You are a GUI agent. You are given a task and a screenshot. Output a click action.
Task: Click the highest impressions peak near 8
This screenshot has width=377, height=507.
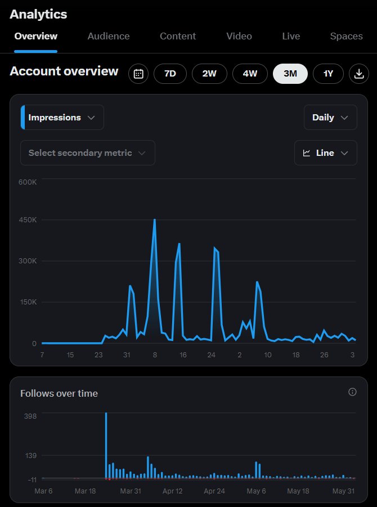[155, 220]
